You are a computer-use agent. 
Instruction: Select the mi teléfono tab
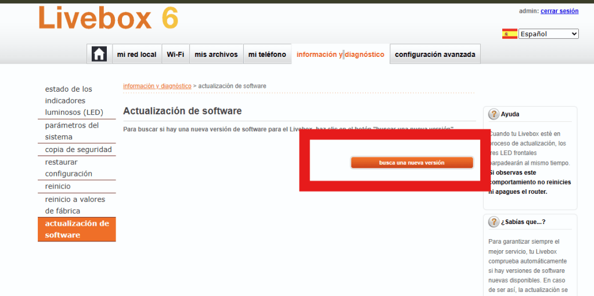267,55
